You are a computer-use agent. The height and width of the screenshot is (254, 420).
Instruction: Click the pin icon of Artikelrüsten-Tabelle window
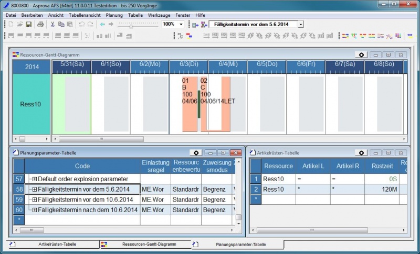pos(361,153)
